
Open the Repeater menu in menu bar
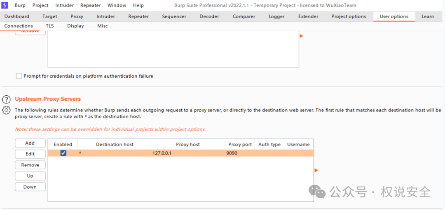coord(91,5)
